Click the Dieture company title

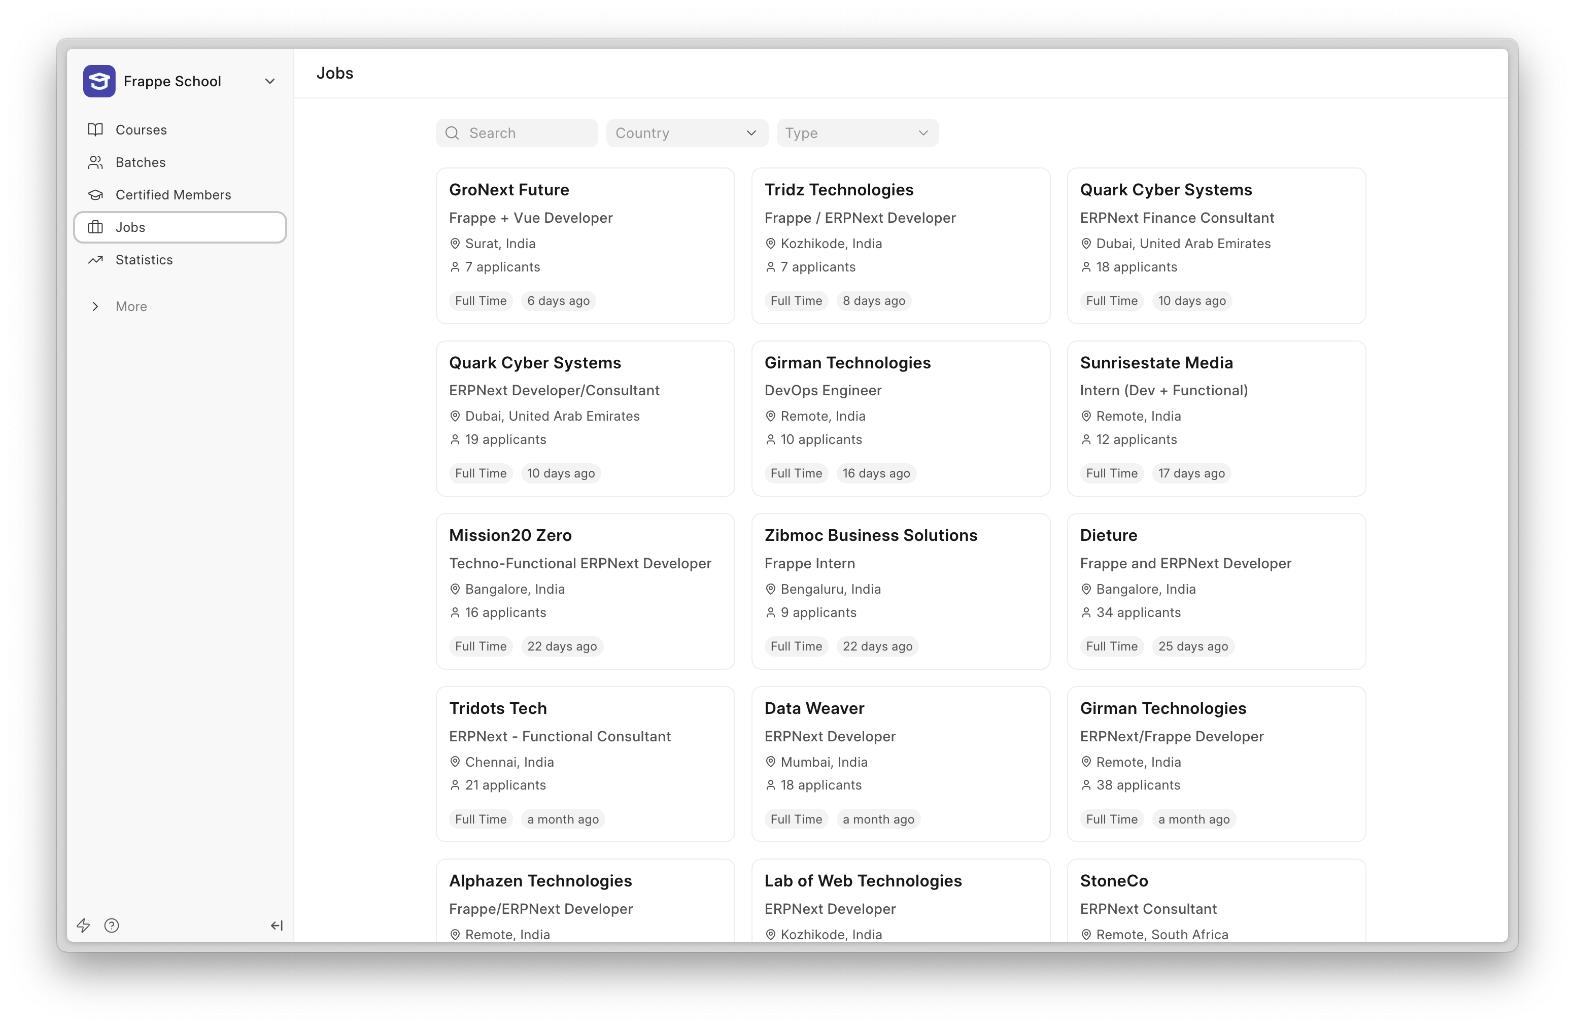1109,535
